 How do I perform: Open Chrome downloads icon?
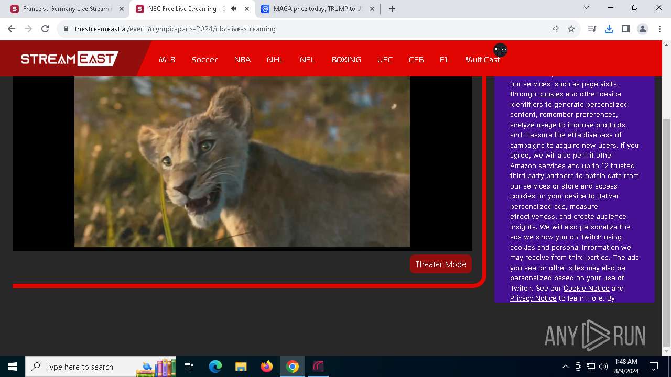tap(609, 29)
